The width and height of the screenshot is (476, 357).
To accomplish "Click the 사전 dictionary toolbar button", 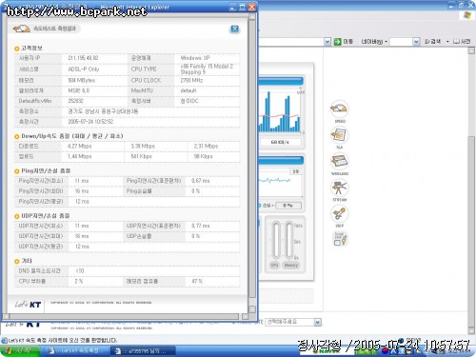I will click(x=462, y=42).
